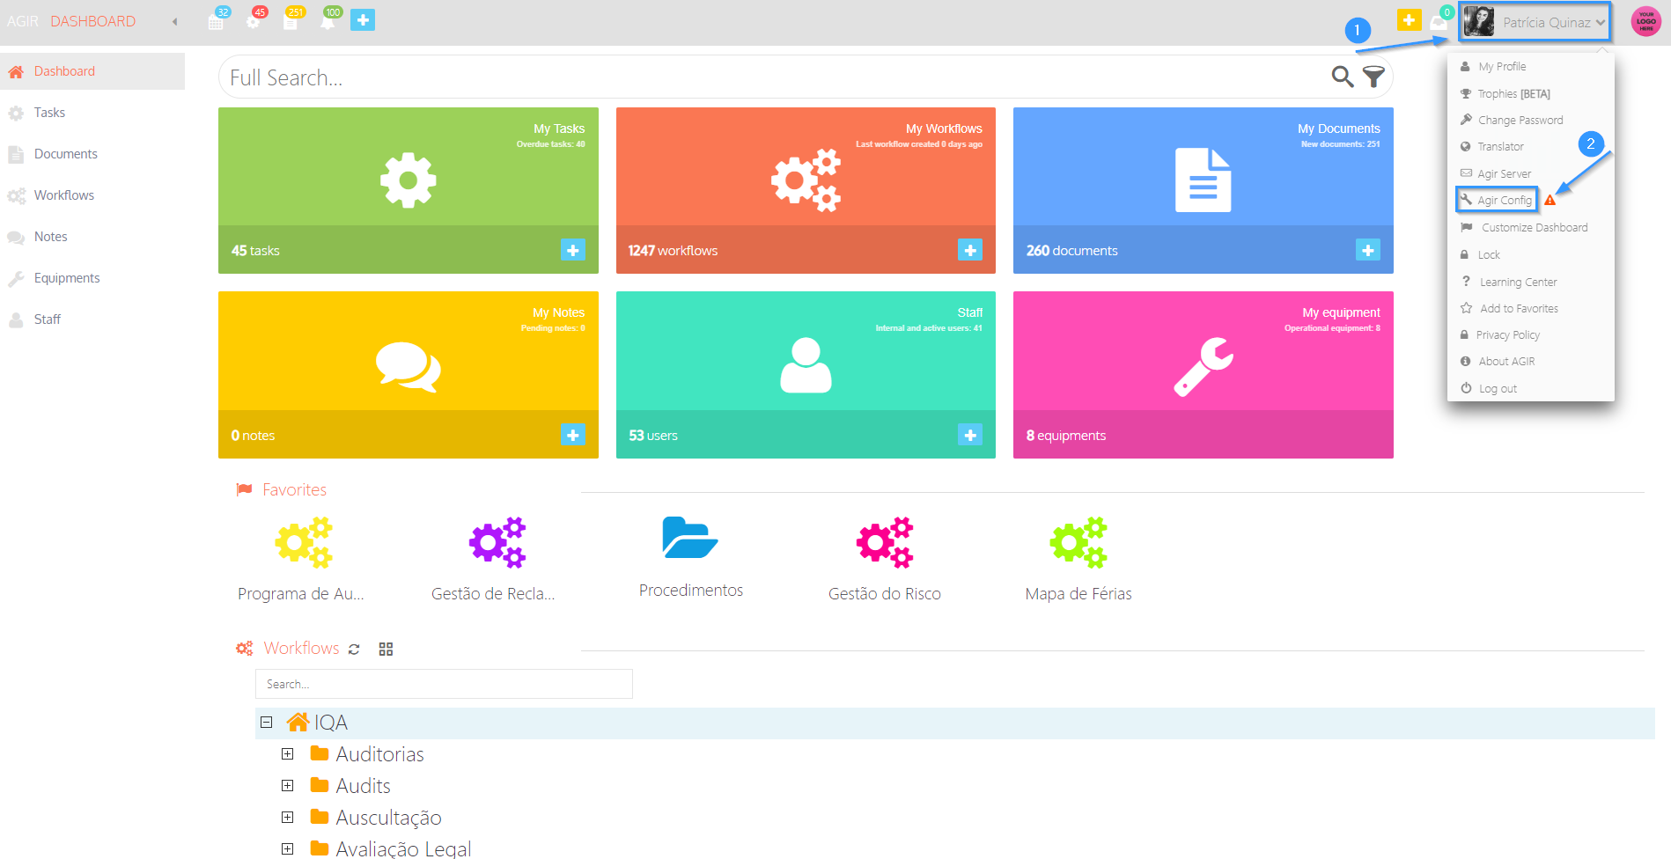Open the documents icon with badge 251

tap(291, 20)
